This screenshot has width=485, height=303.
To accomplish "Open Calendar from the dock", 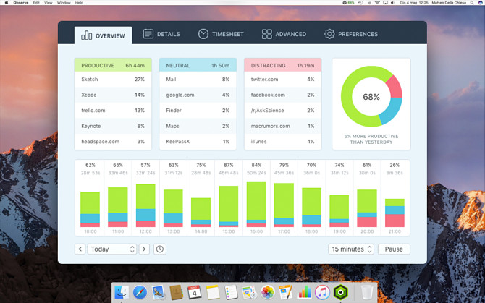I will click(195, 292).
